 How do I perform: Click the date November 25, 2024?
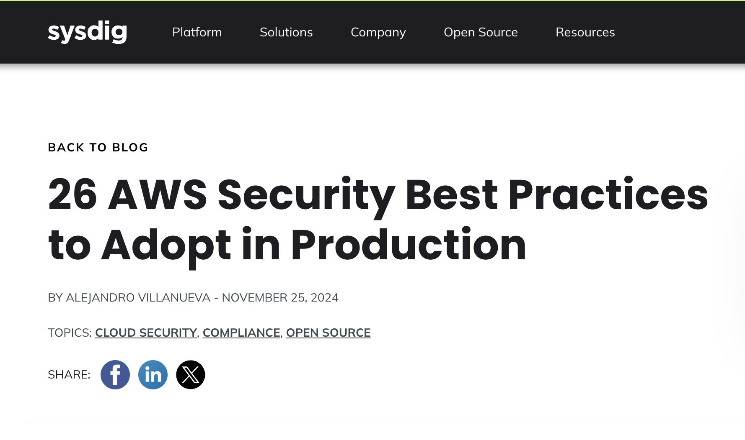(x=280, y=298)
